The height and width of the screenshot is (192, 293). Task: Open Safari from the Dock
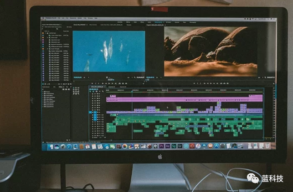tap(69, 147)
